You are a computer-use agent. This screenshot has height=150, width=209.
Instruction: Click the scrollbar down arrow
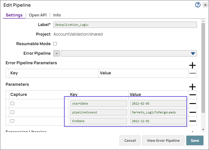point(203,130)
